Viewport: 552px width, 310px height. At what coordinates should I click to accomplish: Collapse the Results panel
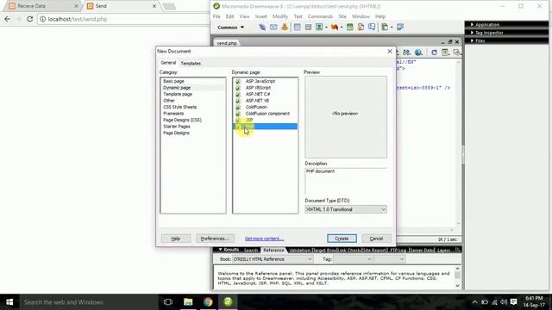(x=220, y=250)
